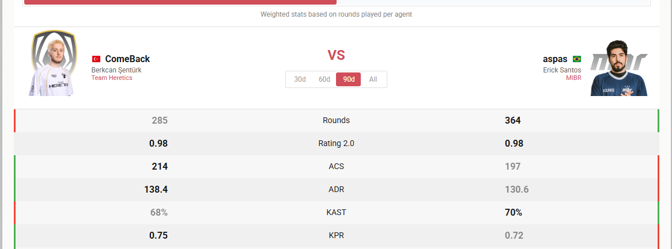Select the 30d time range
This screenshot has height=249, width=672.
click(x=300, y=79)
